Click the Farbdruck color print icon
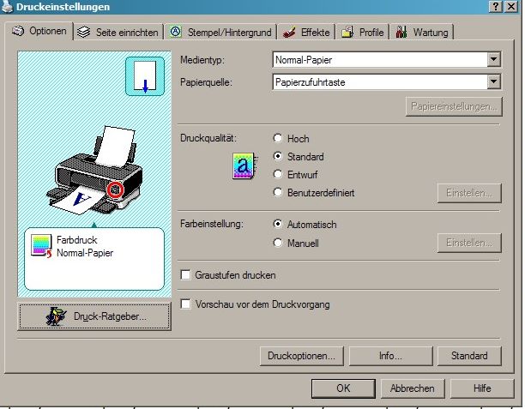The image size is (525, 409). 41,246
